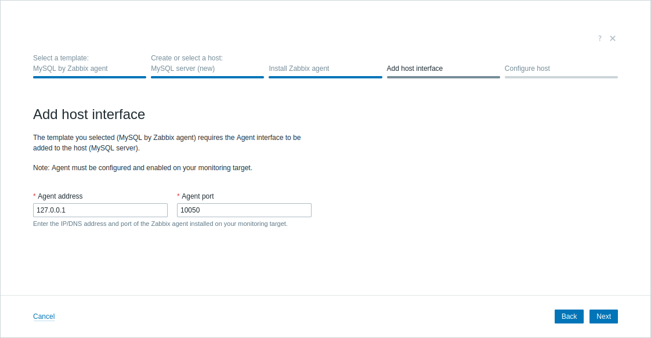651x338 pixels.
Task: Click the Back button
Action: tap(569, 317)
